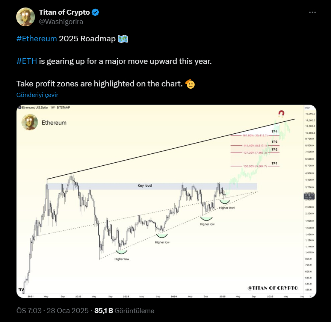The image size is (331, 322).
Task: Click the saluting face emoji
Action: coord(190,83)
